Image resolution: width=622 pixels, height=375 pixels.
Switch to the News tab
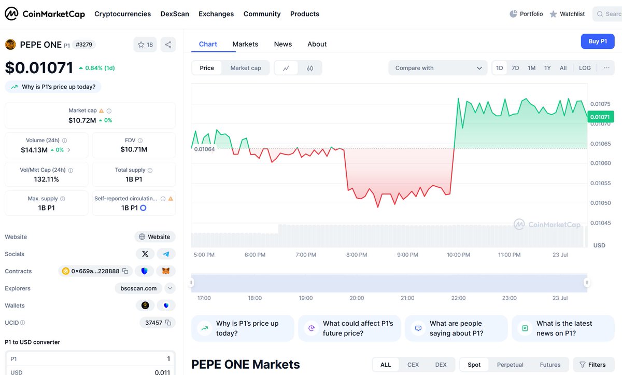pos(283,44)
